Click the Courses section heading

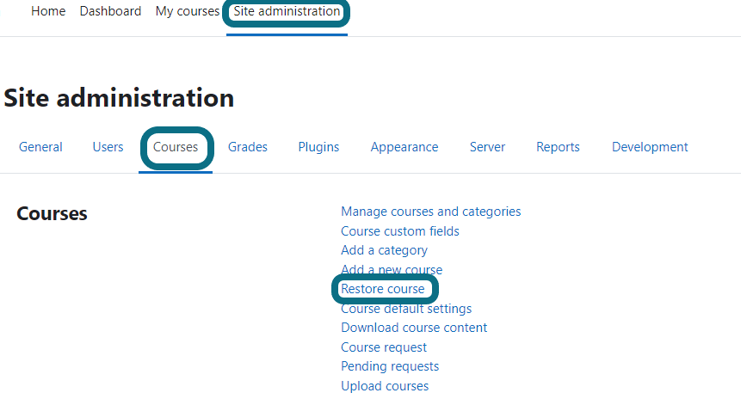(52, 214)
